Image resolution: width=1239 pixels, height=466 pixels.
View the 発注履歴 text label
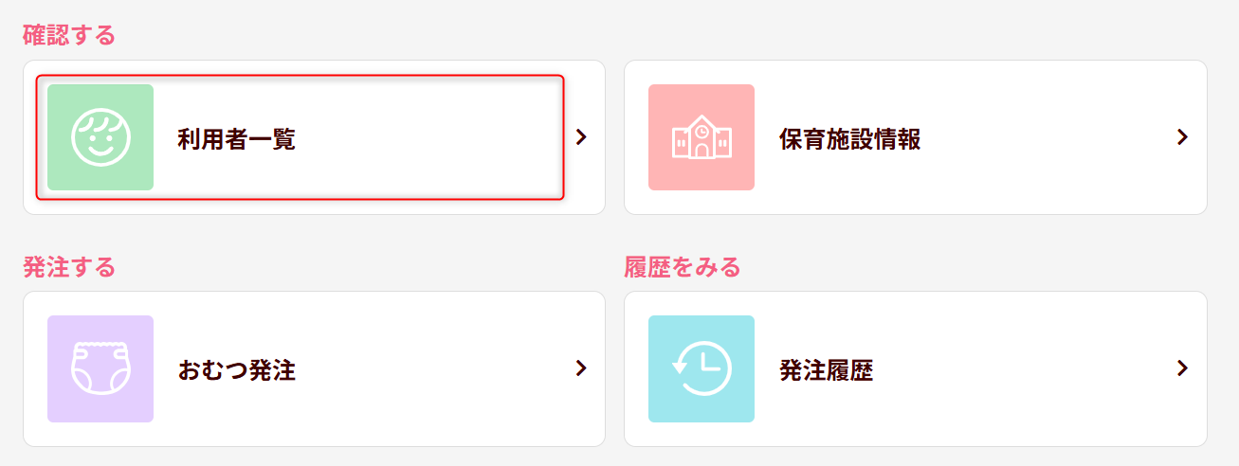(x=826, y=369)
